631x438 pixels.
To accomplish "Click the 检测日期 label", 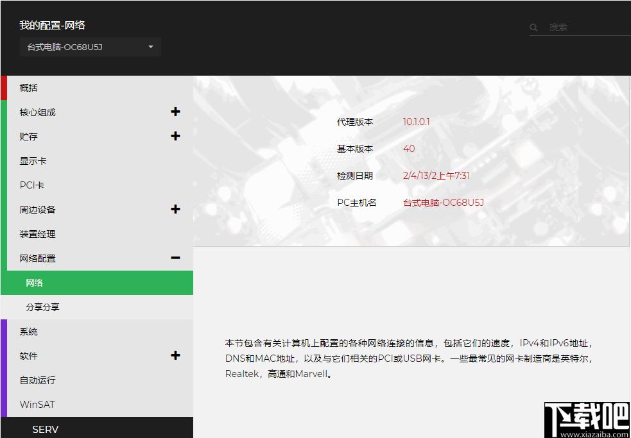I will [355, 175].
